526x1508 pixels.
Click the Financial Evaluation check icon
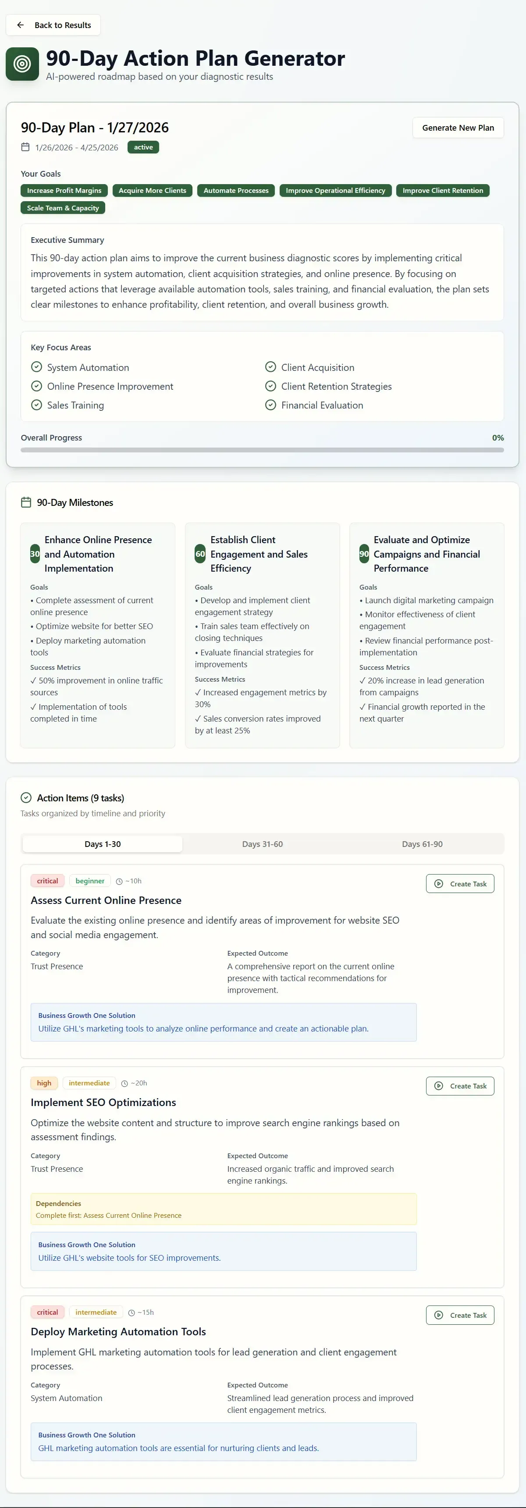tap(270, 405)
